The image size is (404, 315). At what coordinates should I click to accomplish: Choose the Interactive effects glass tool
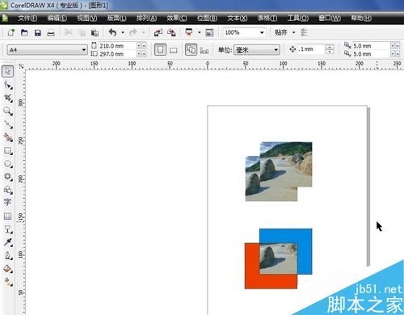point(8,229)
